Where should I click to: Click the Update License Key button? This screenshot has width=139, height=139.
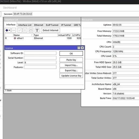(x=71, y=76)
